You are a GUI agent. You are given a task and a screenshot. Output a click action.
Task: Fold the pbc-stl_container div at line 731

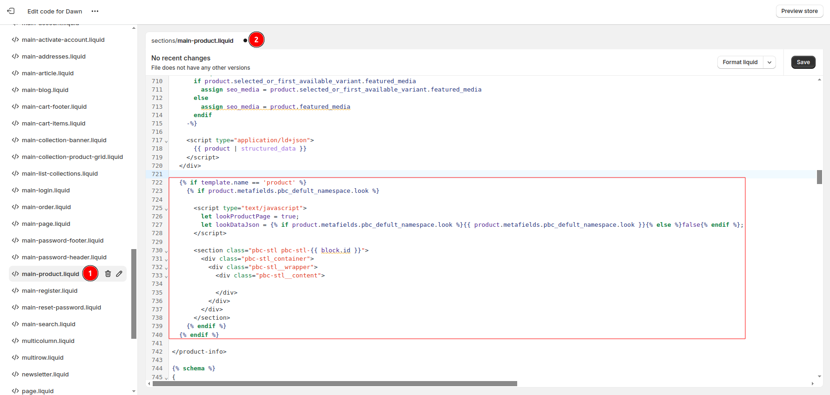[x=166, y=259]
